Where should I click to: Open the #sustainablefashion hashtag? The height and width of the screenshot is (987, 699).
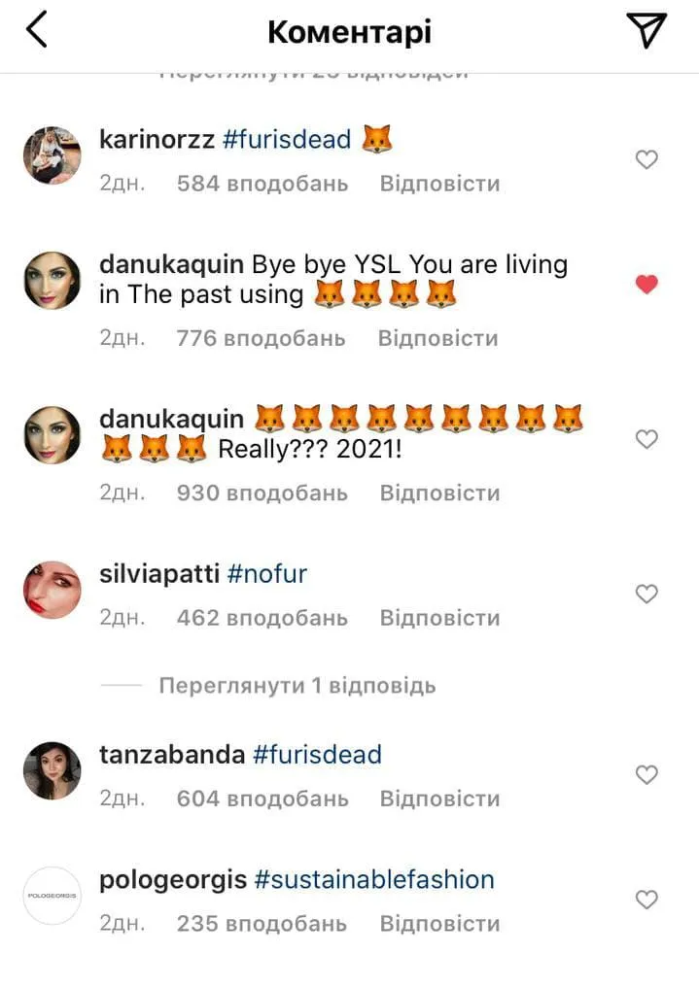pos(374,880)
